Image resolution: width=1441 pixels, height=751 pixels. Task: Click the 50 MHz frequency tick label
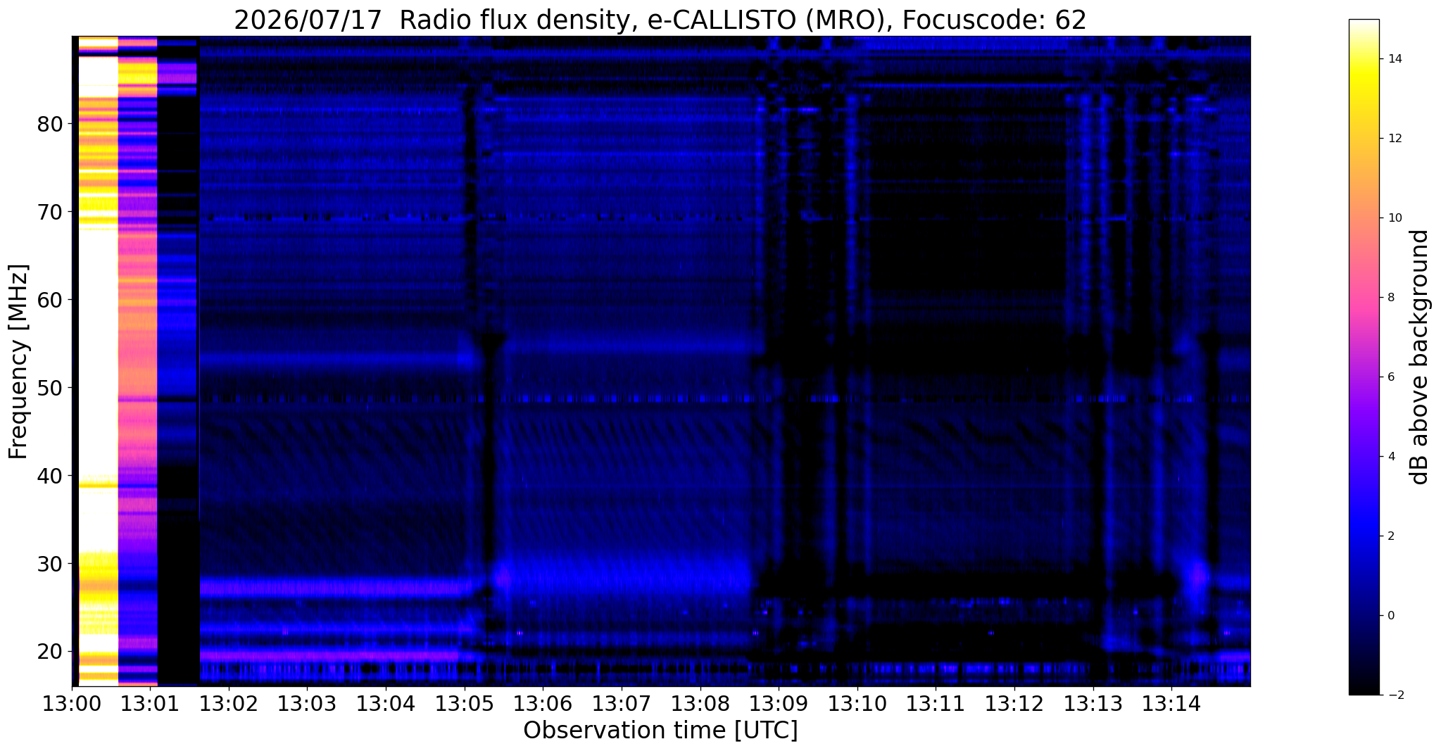[50, 388]
